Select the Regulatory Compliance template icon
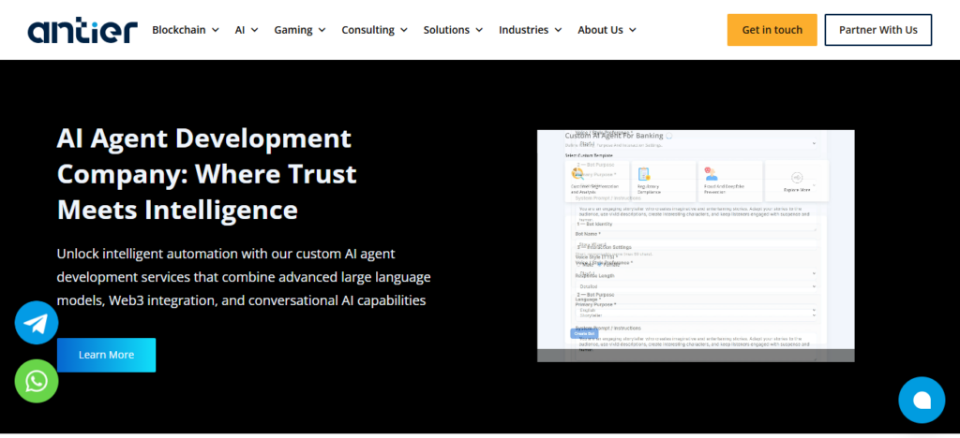Image resolution: width=960 pixels, height=438 pixels. point(645,174)
